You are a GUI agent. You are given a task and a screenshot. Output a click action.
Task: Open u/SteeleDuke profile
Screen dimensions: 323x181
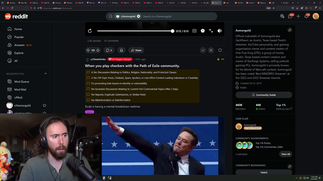coord(98,59)
